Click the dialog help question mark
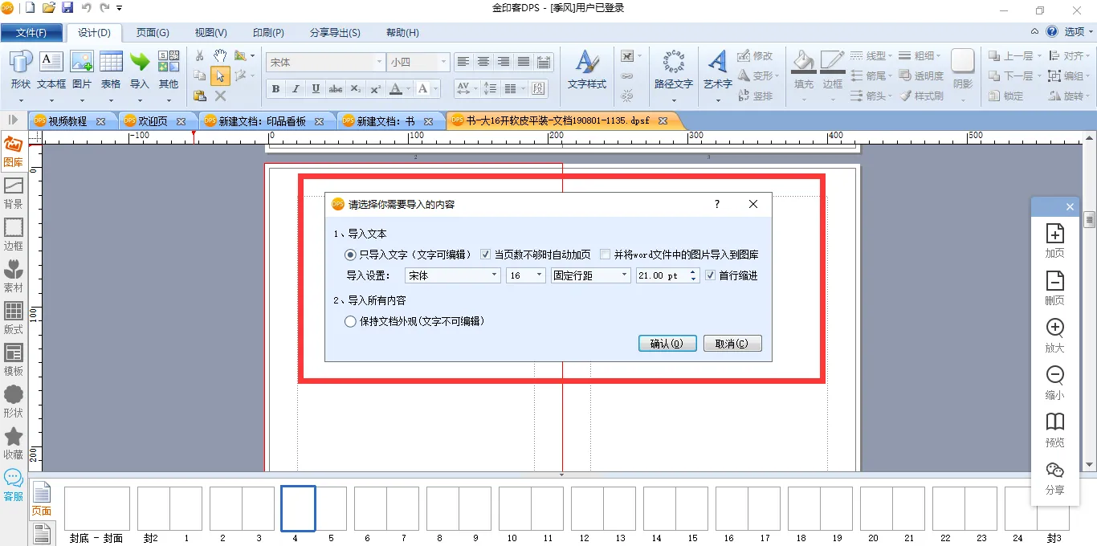The image size is (1097, 546). click(x=717, y=205)
